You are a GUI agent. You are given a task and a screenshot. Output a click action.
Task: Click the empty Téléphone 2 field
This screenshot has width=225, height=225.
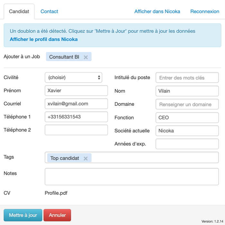(76, 130)
